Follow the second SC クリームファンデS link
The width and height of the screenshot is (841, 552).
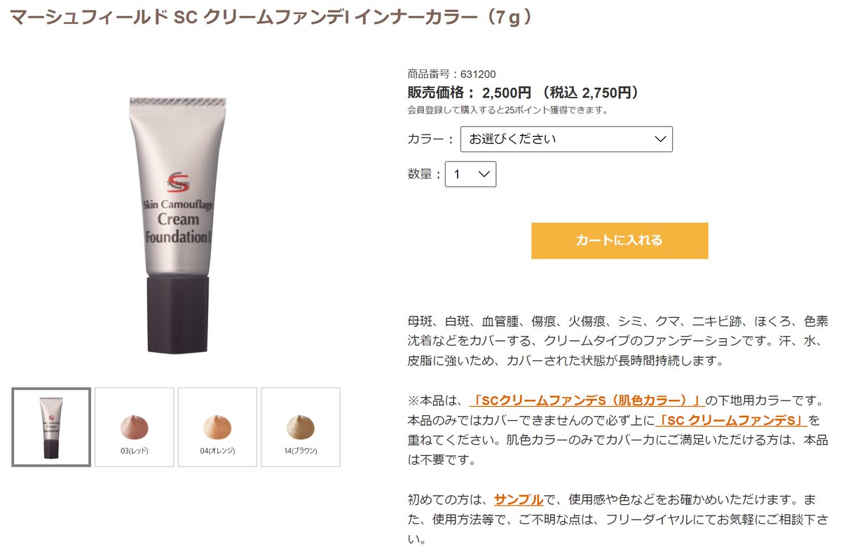pos(731,421)
